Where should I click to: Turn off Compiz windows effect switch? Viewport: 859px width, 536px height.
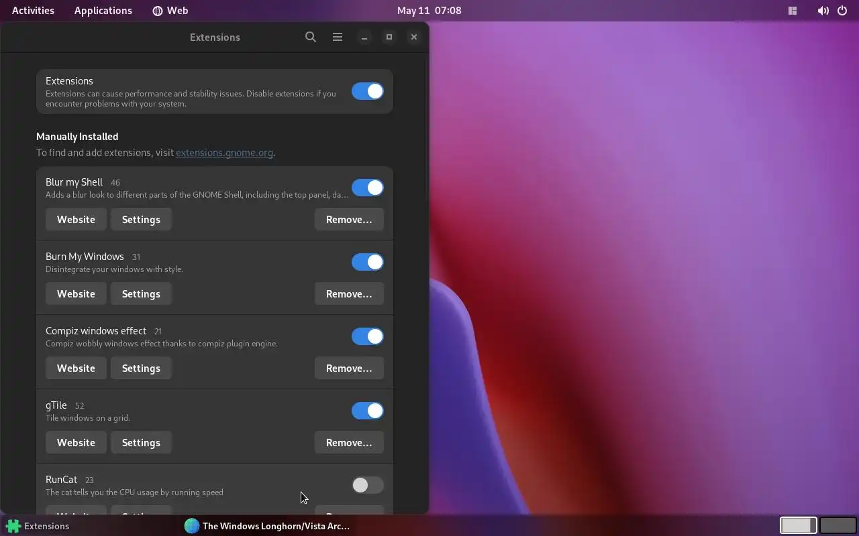pyautogui.click(x=368, y=336)
